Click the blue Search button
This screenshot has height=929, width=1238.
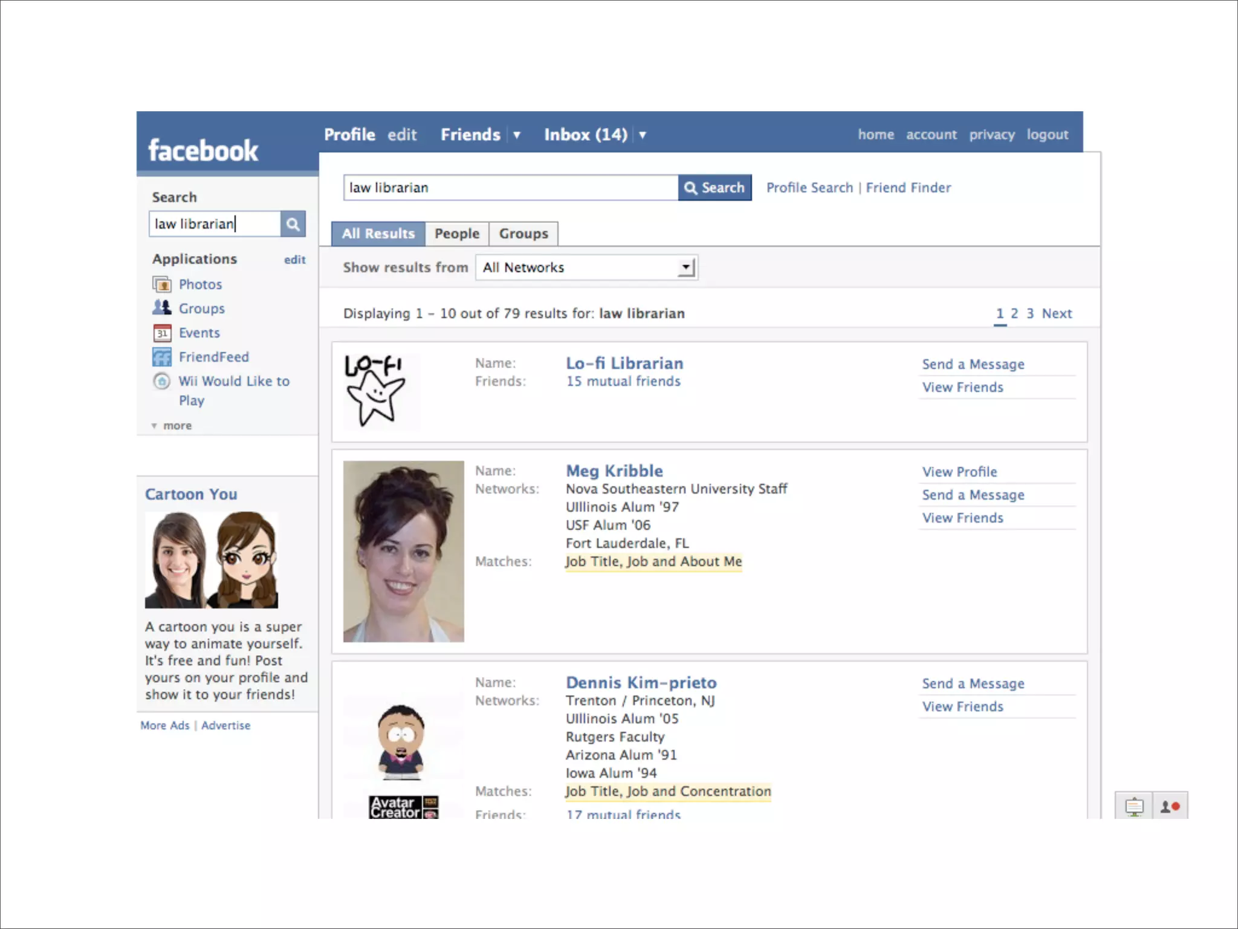[715, 188]
